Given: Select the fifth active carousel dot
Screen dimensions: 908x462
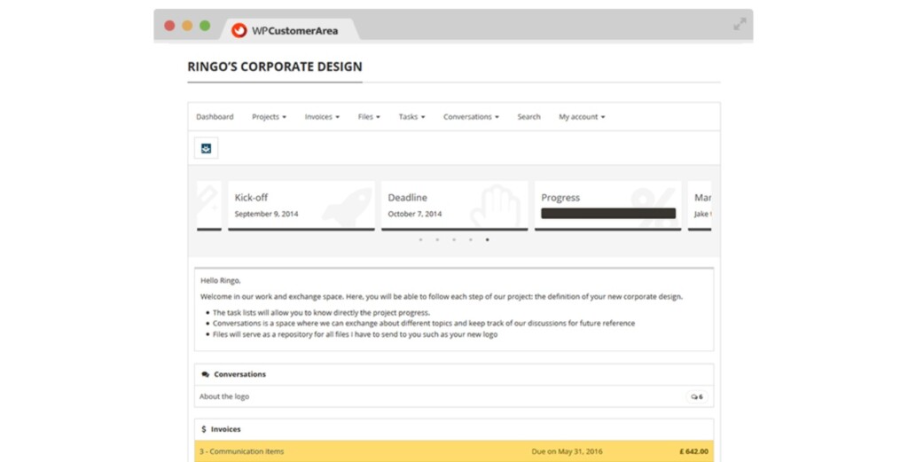Looking at the screenshot, I should point(487,239).
